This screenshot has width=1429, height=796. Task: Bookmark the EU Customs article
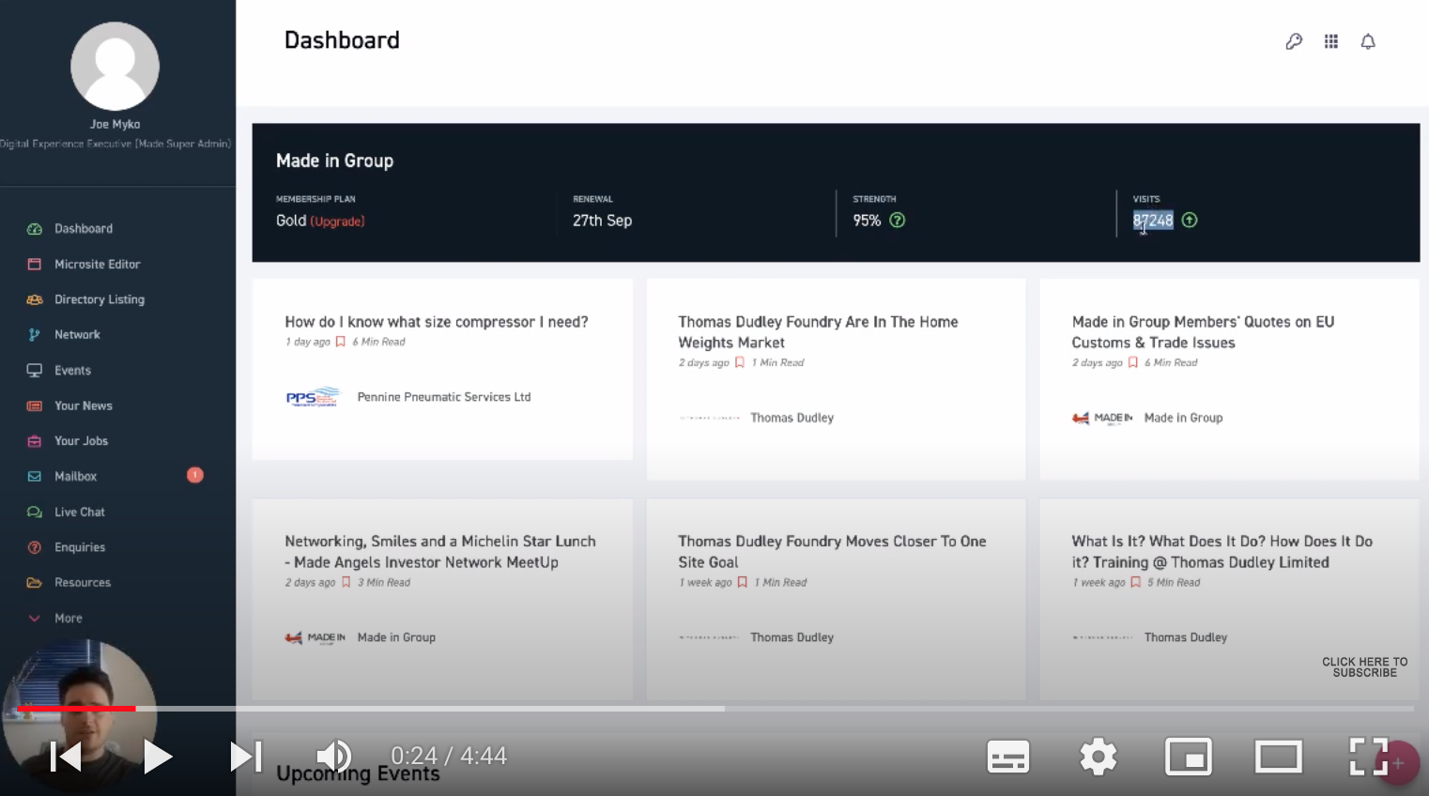coord(1133,362)
